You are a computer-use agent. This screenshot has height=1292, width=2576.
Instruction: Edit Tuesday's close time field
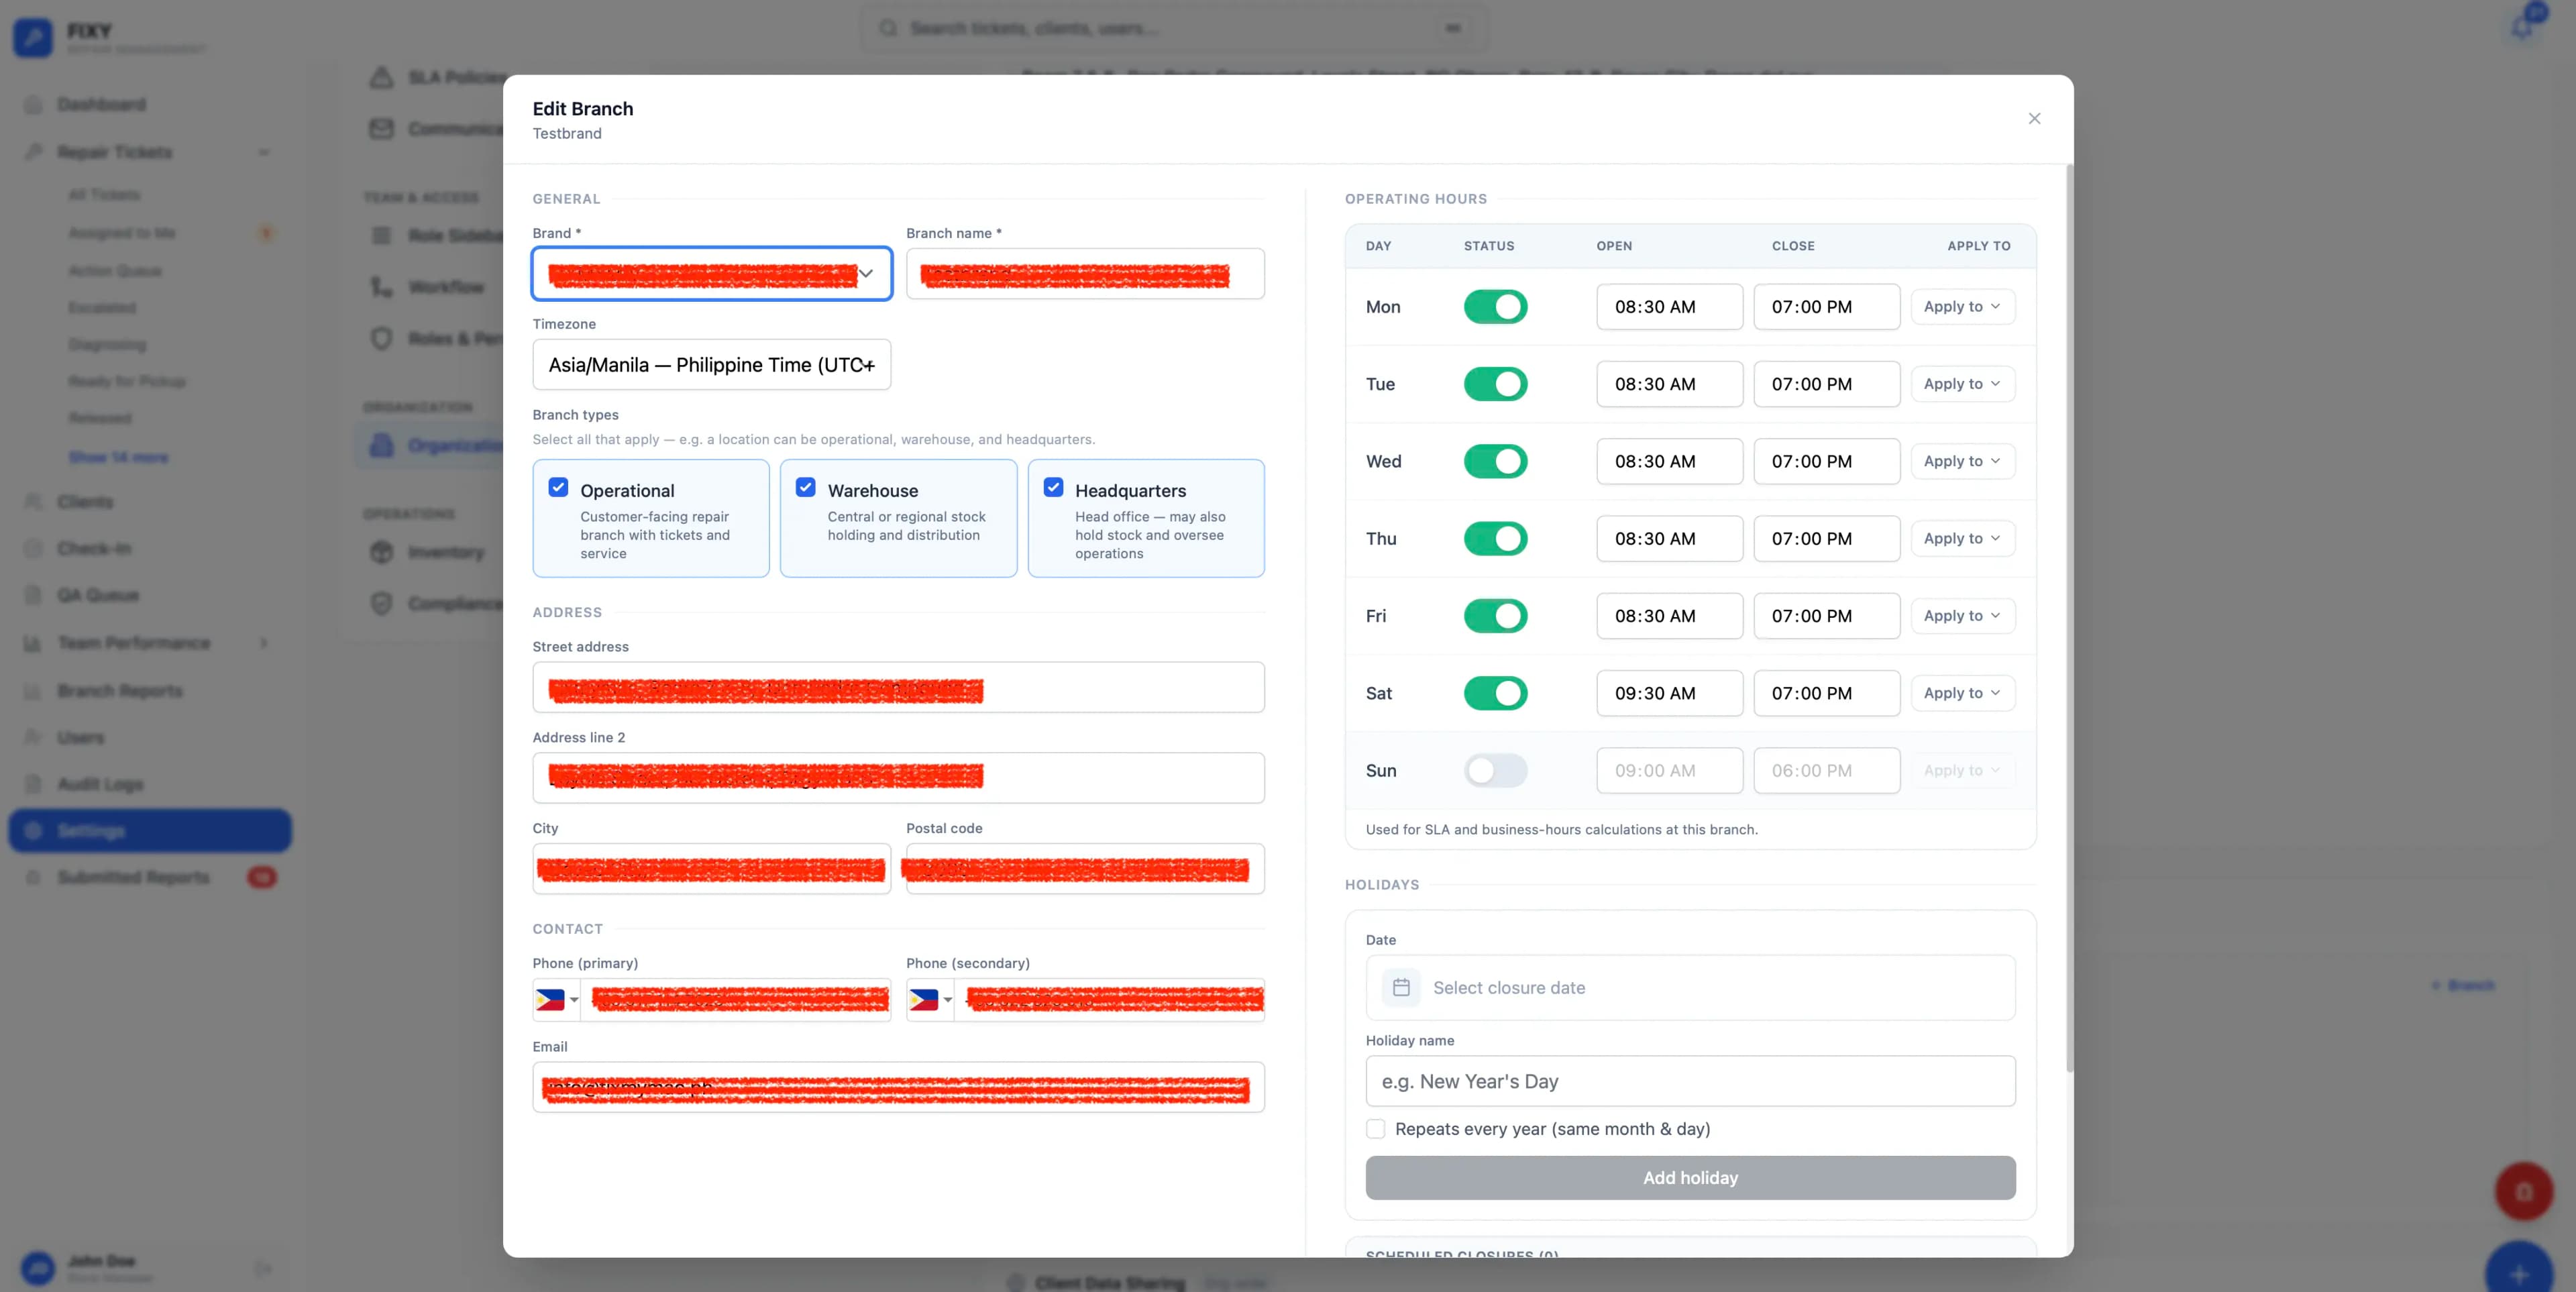pos(1826,384)
